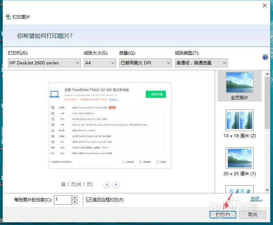The image size is (273, 225).
Task: Open the 纸张大小 A4 dropdown
Action: (x=100, y=63)
